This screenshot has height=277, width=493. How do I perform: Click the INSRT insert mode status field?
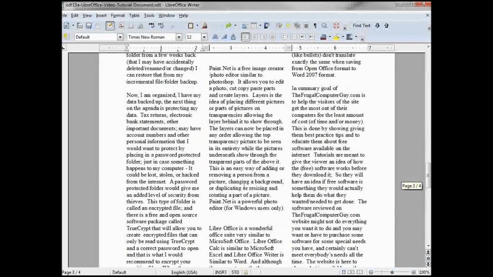click(x=221, y=272)
